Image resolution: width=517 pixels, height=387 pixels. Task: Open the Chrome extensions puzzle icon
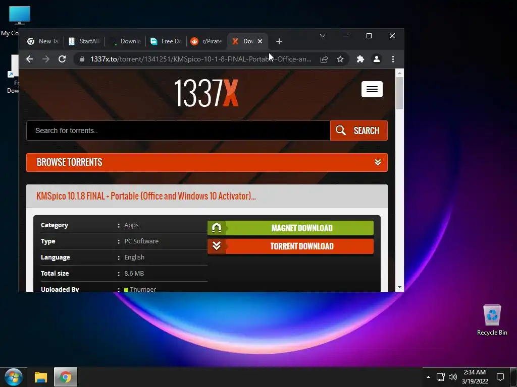[360, 59]
